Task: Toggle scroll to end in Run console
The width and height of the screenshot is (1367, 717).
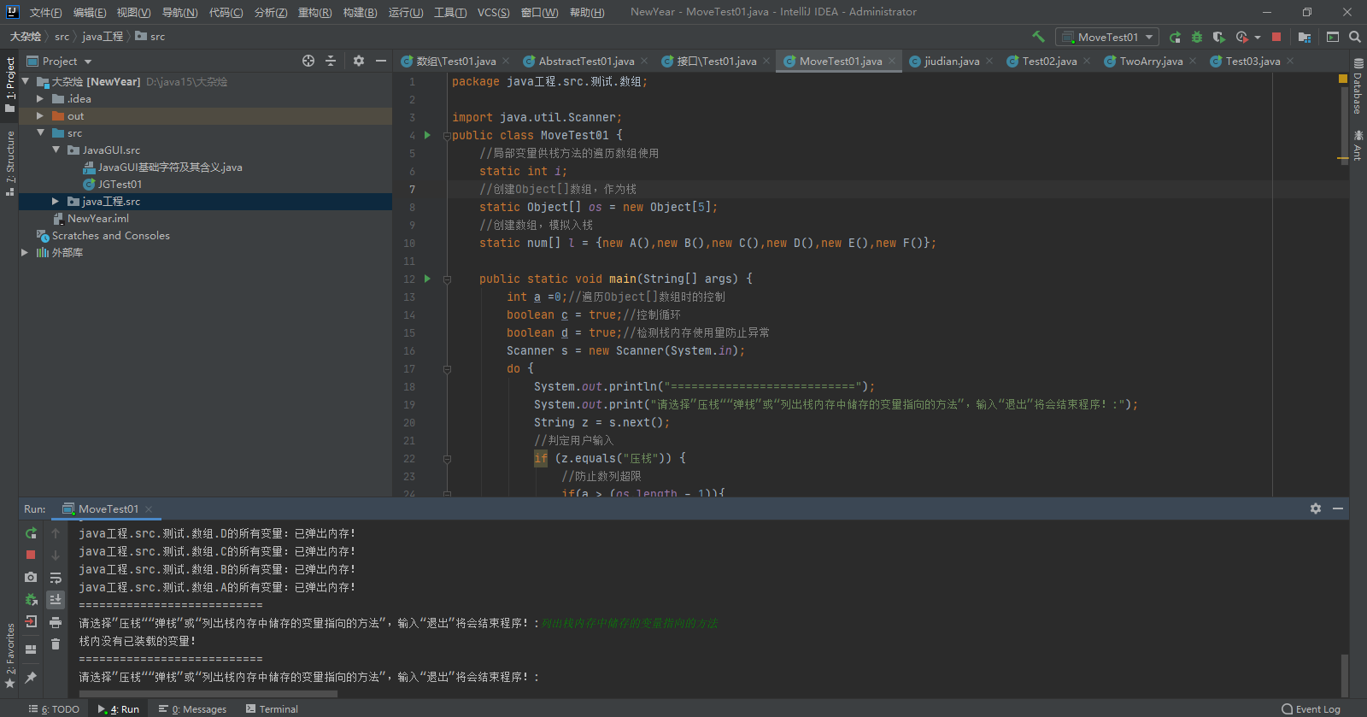Action: click(56, 600)
